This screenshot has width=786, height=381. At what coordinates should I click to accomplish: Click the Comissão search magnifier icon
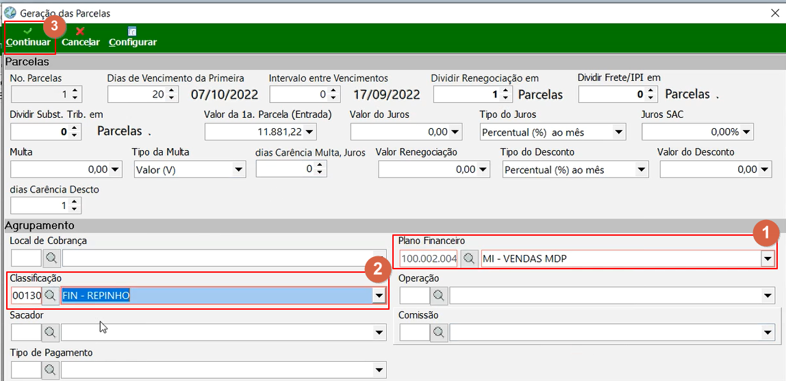click(439, 332)
